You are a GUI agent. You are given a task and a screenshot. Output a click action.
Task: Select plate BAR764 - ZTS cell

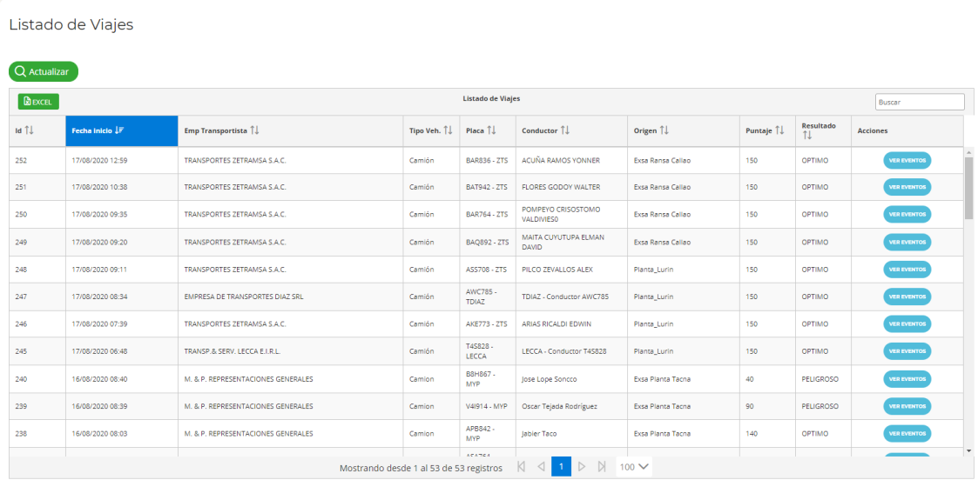tap(487, 214)
